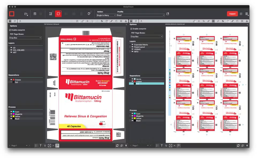This screenshot has height=158, width=257.
Task: Toggle Enable overprint in left Options panel
Action: (x=10, y=30)
